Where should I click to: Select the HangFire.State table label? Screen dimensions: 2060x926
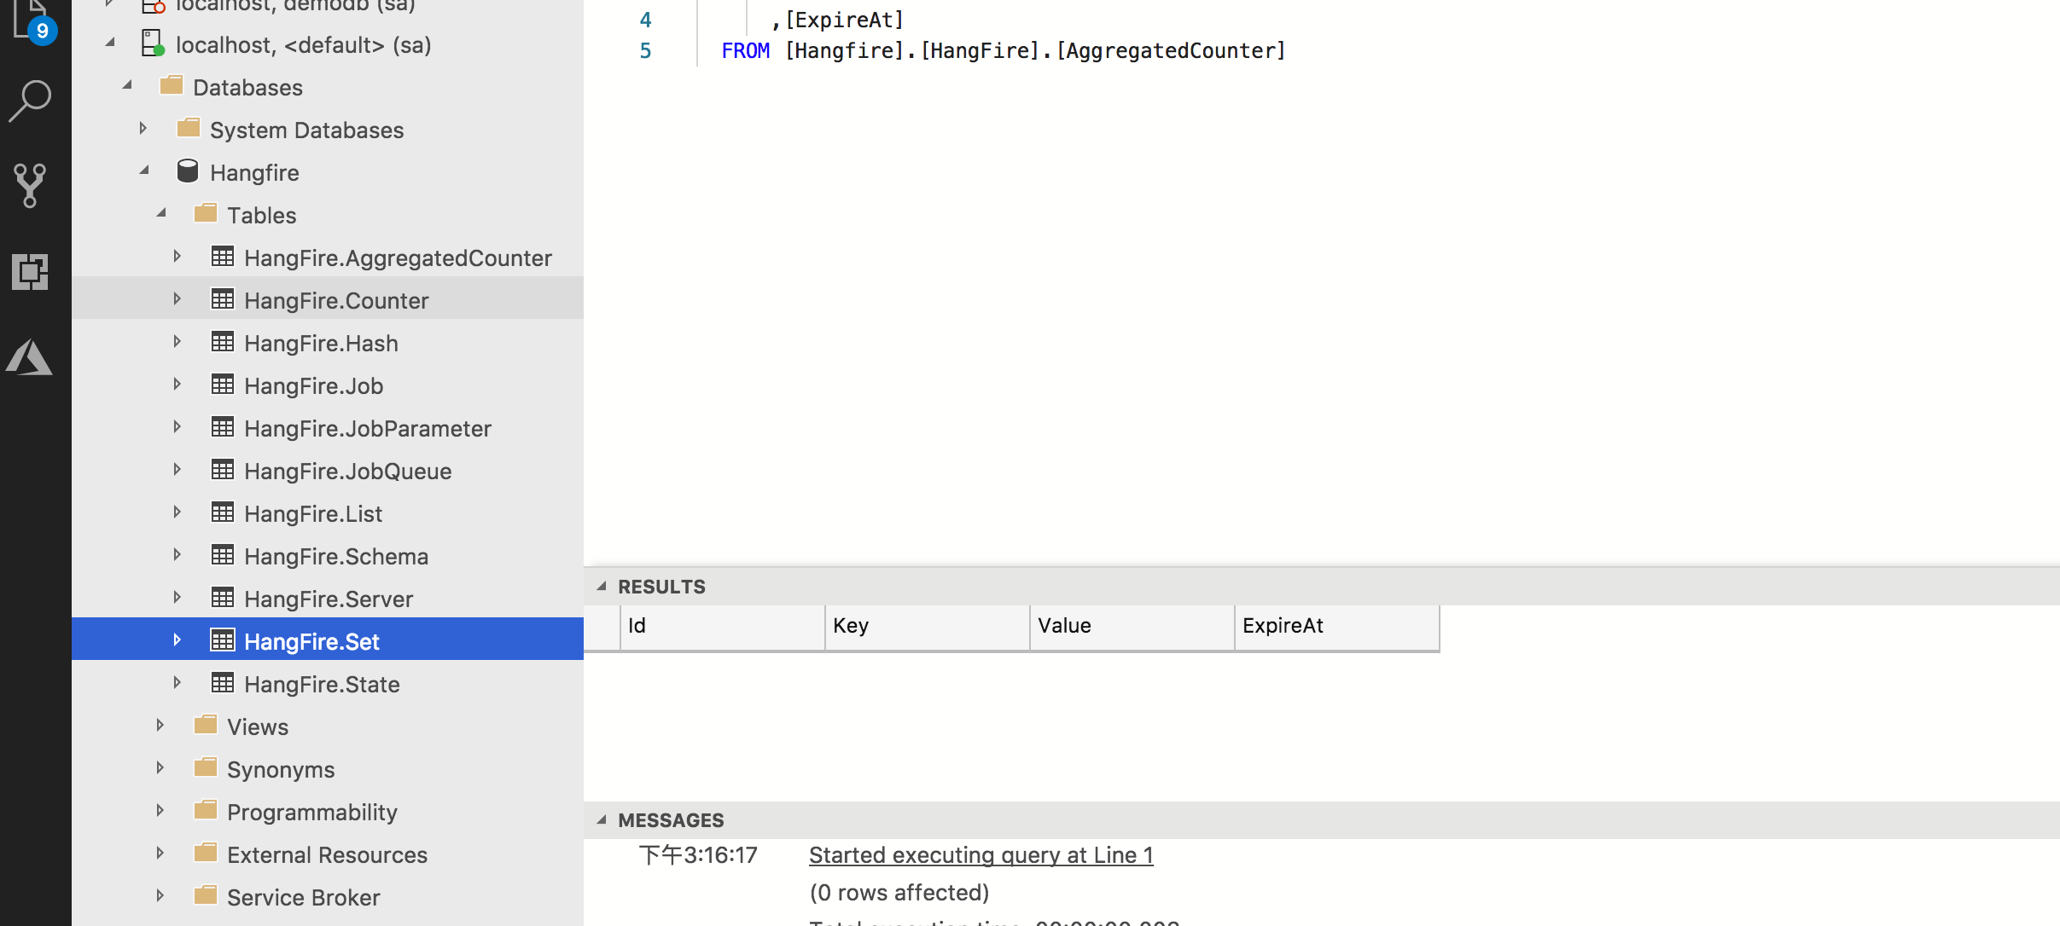[x=322, y=684]
